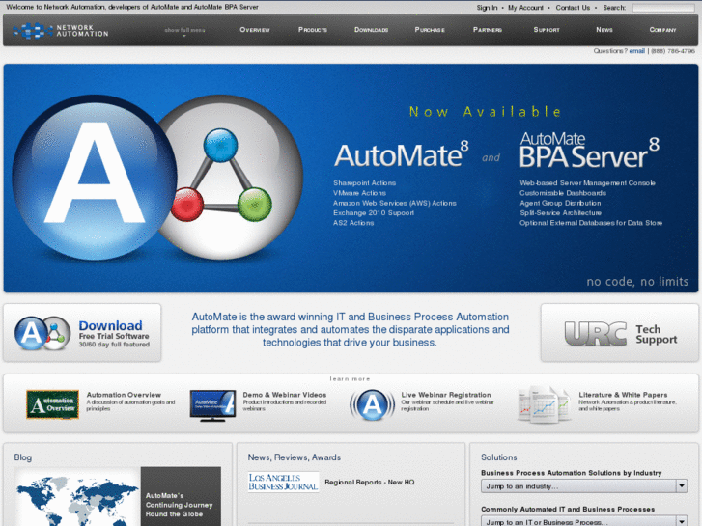Open the Purchase menu
This screenshot has width=702, height=526.
[x=430, y=30]
